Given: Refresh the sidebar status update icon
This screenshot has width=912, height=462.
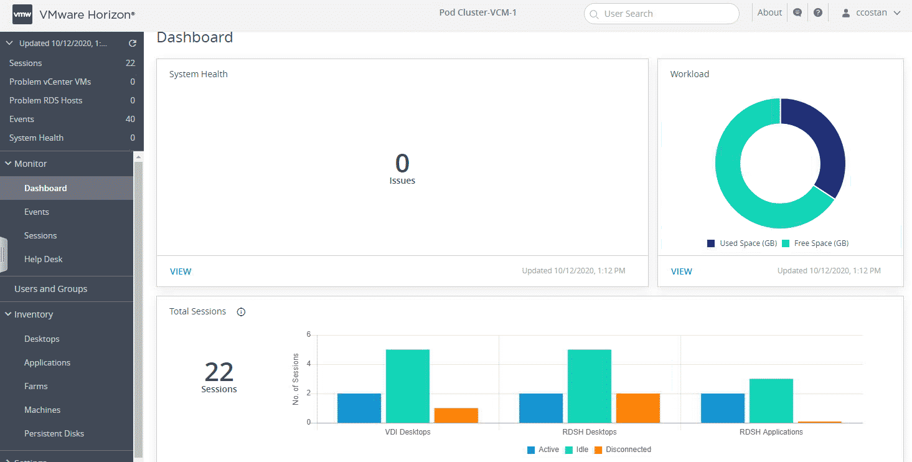Looking at the screenshot, I should pos(132,44).
